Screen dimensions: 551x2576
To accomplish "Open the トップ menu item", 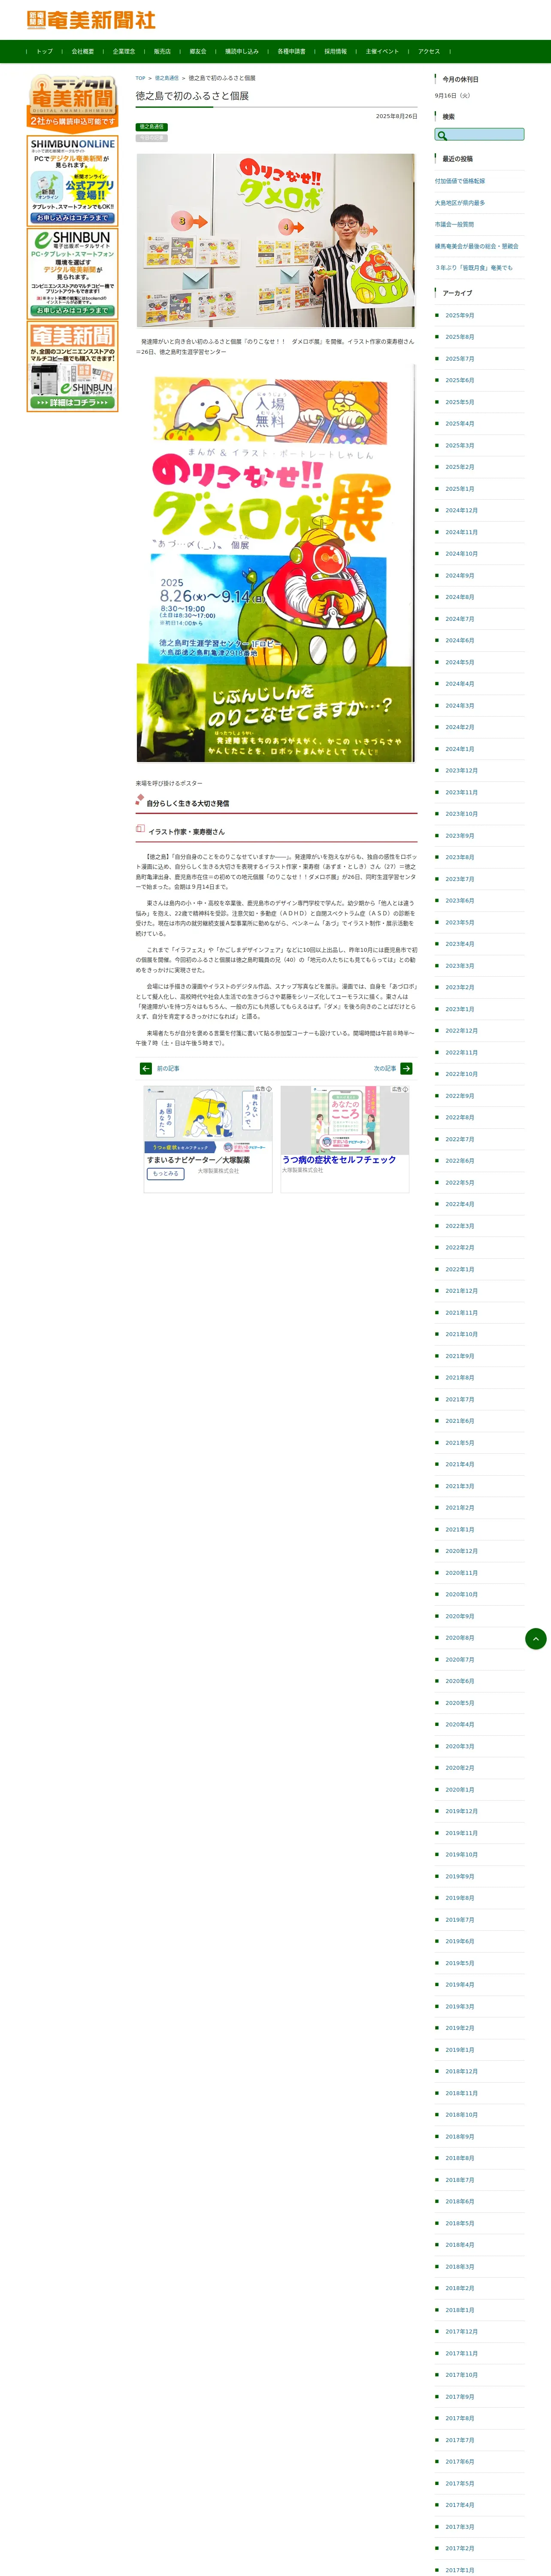I will point(45,51).
